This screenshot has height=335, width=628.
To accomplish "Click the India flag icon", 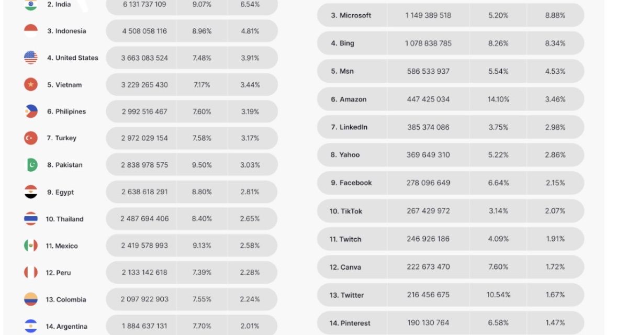I will 31,5.
